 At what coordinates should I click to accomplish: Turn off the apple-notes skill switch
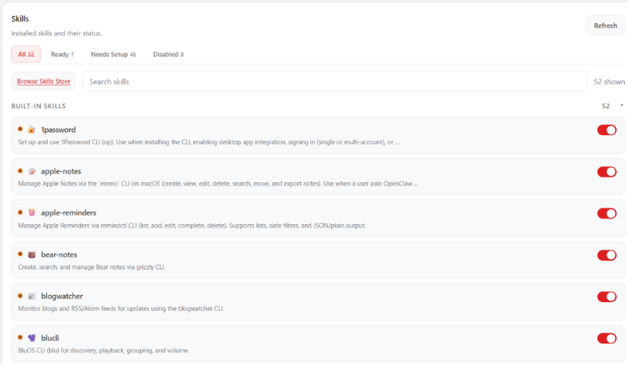pos(607,172)
